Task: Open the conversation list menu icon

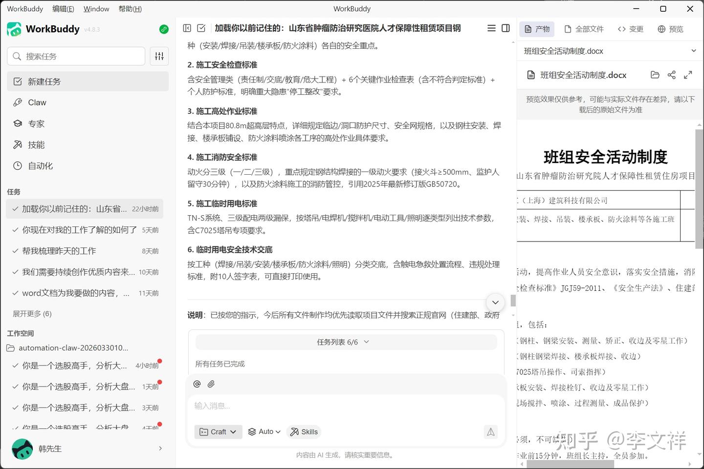Action: 491,28
